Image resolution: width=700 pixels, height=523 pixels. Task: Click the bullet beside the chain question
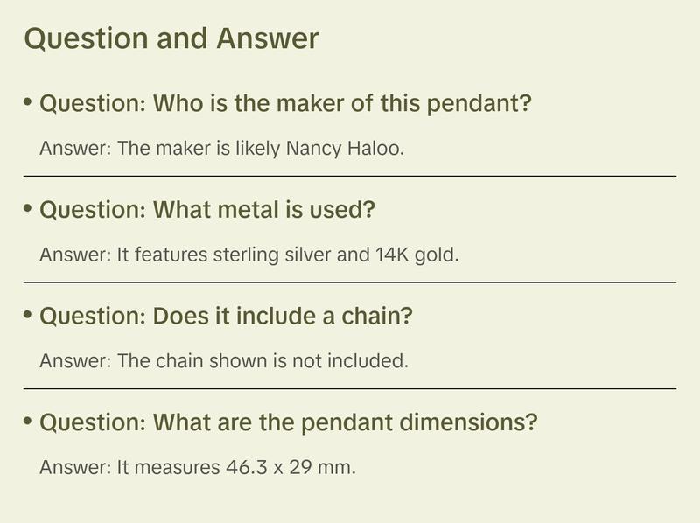(x=28, y=315)
